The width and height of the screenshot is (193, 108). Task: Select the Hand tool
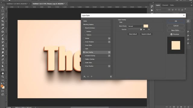point(3,73)
